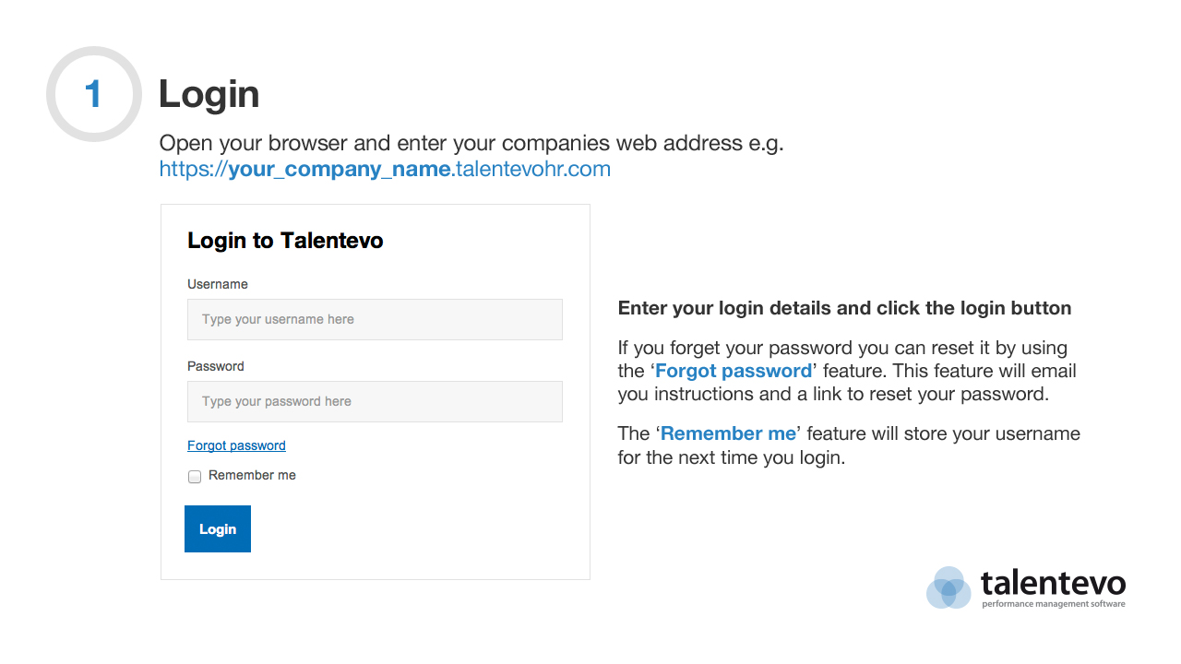
Task: Tick the Remember me checkbox
Action: tap(195, 477)
